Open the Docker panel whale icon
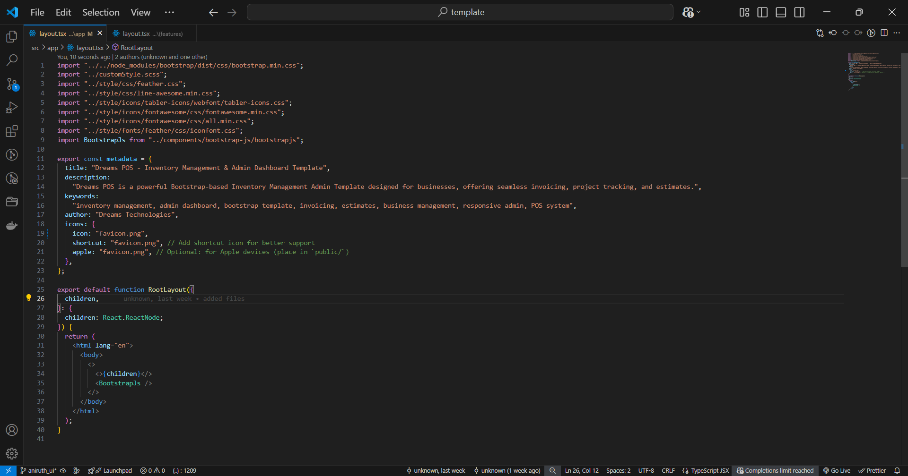The width and height of the screenshot is (908, 476). click(x=12, y=226)
